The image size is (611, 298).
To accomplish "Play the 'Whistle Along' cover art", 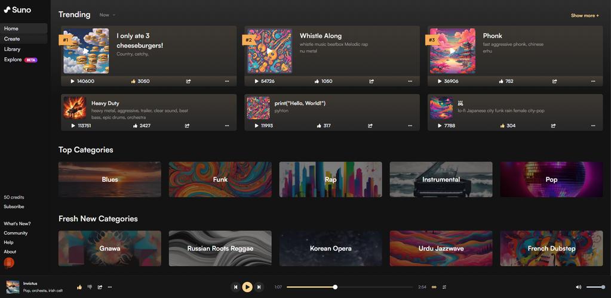I will pos(269,51).
